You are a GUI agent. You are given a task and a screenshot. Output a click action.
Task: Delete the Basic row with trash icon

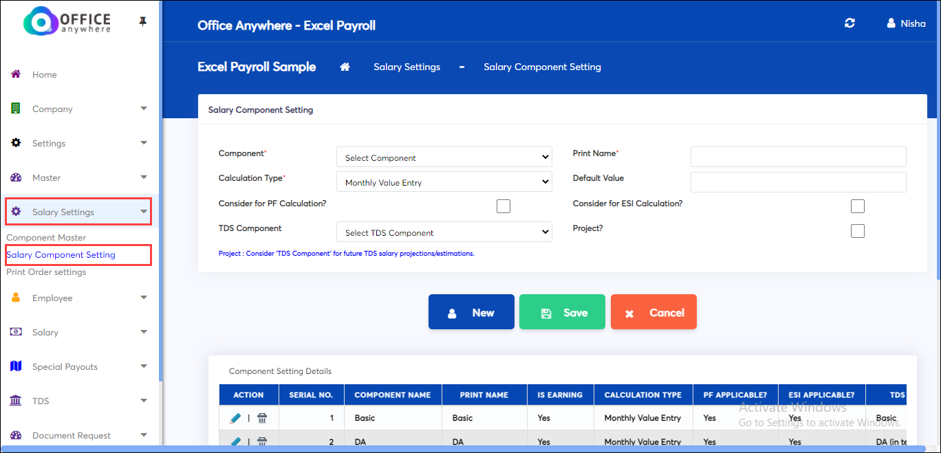coord(262,418)
